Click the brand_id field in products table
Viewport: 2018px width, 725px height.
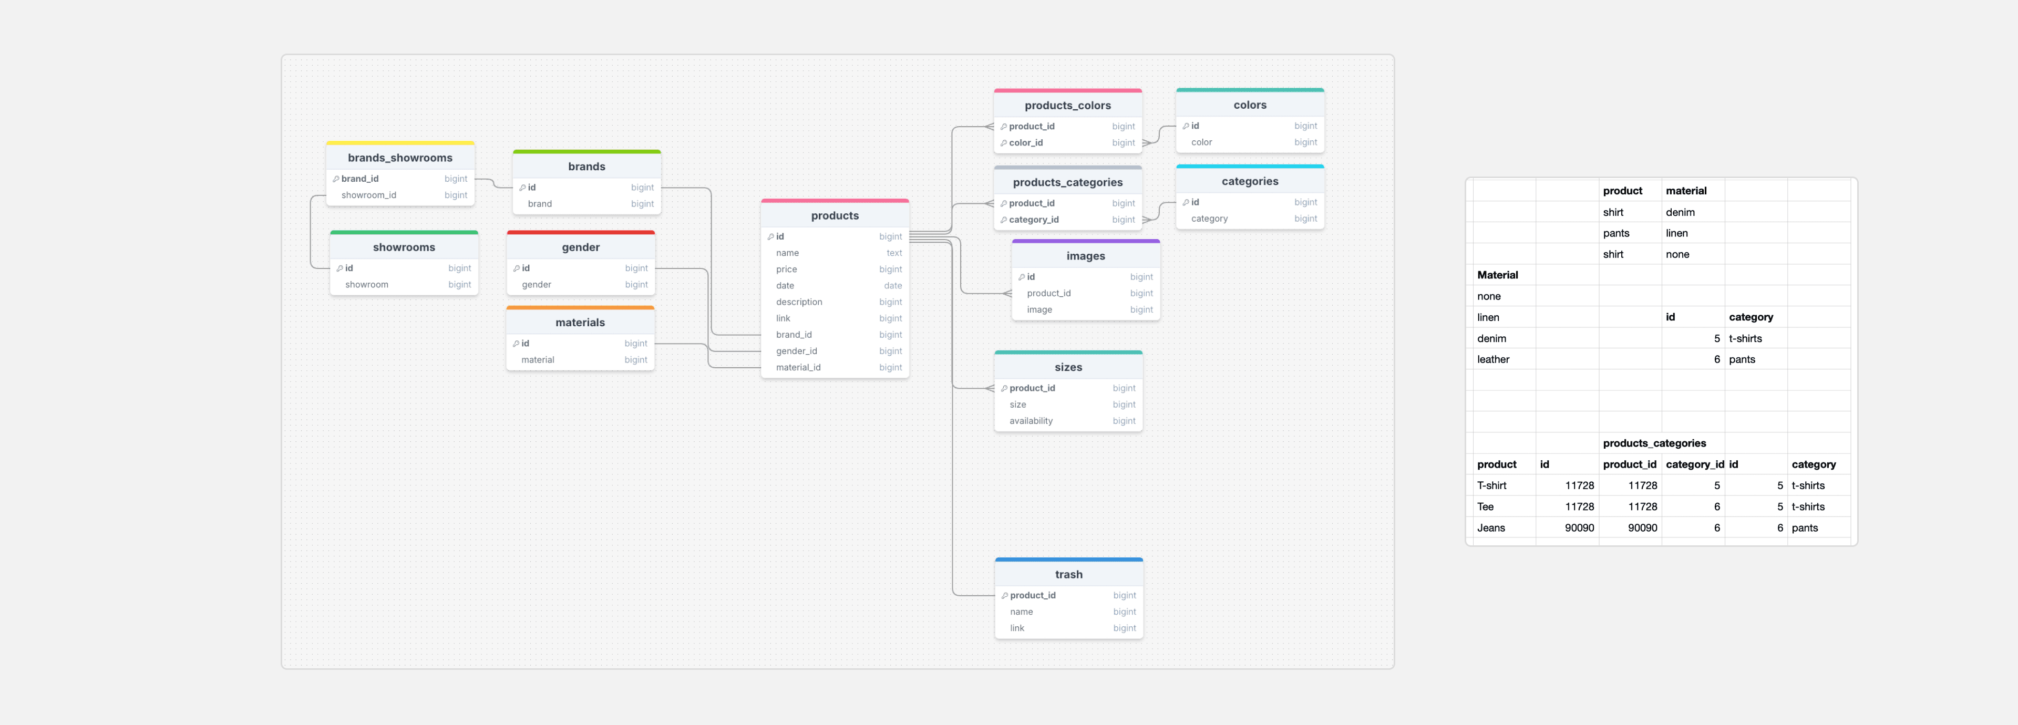[835, 335]
